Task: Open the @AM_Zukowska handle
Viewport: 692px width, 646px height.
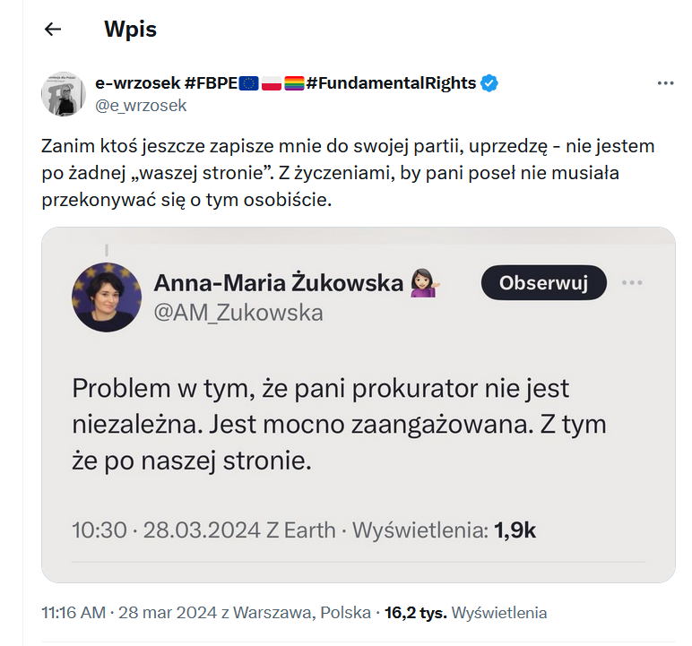Action: [x=238, y=312]
